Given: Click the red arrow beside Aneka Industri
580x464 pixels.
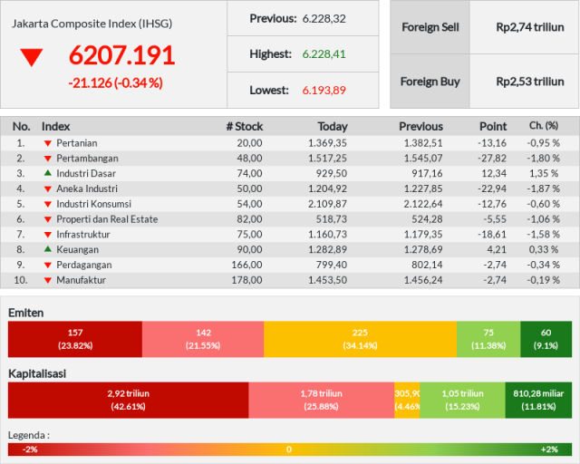Looking at the screenshot, I should tap(48, 189).
